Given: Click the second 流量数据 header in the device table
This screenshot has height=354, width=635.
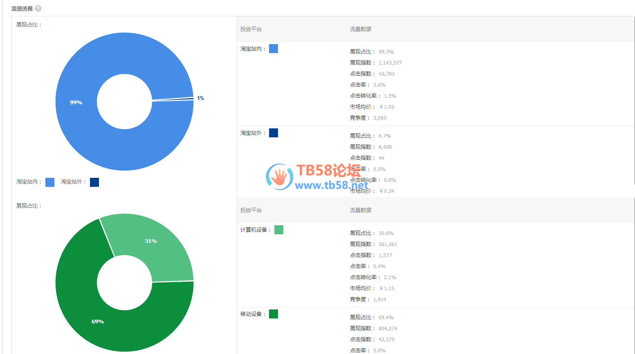Looking at the screenshot, I should pyautogui.click(x=361, y=210).
